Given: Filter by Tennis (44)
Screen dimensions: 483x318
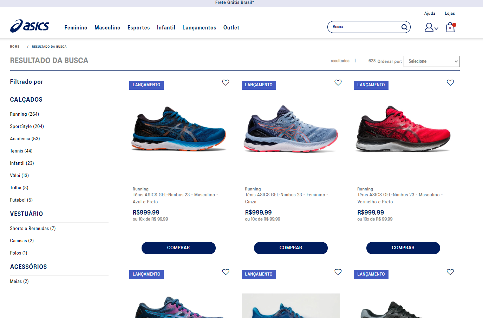Looking at the screenshot, I should click(x=21, y=151).
